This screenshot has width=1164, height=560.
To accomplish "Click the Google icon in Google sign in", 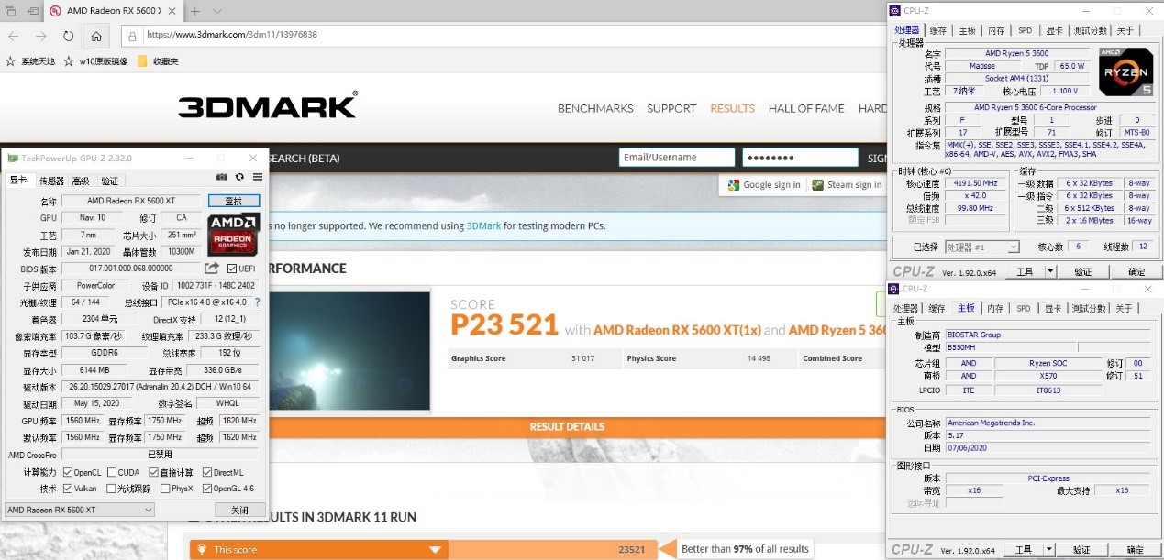I will [734, 185].
